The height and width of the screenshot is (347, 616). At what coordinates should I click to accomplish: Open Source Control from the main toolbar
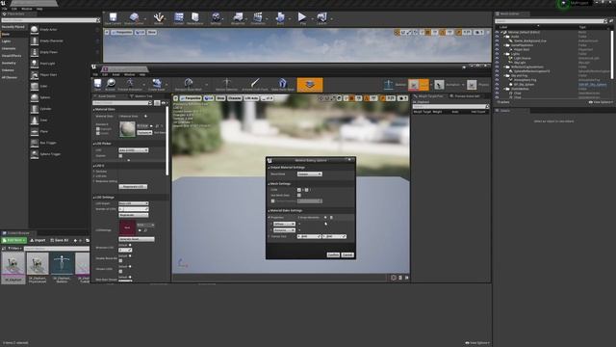tap(134, 18)
